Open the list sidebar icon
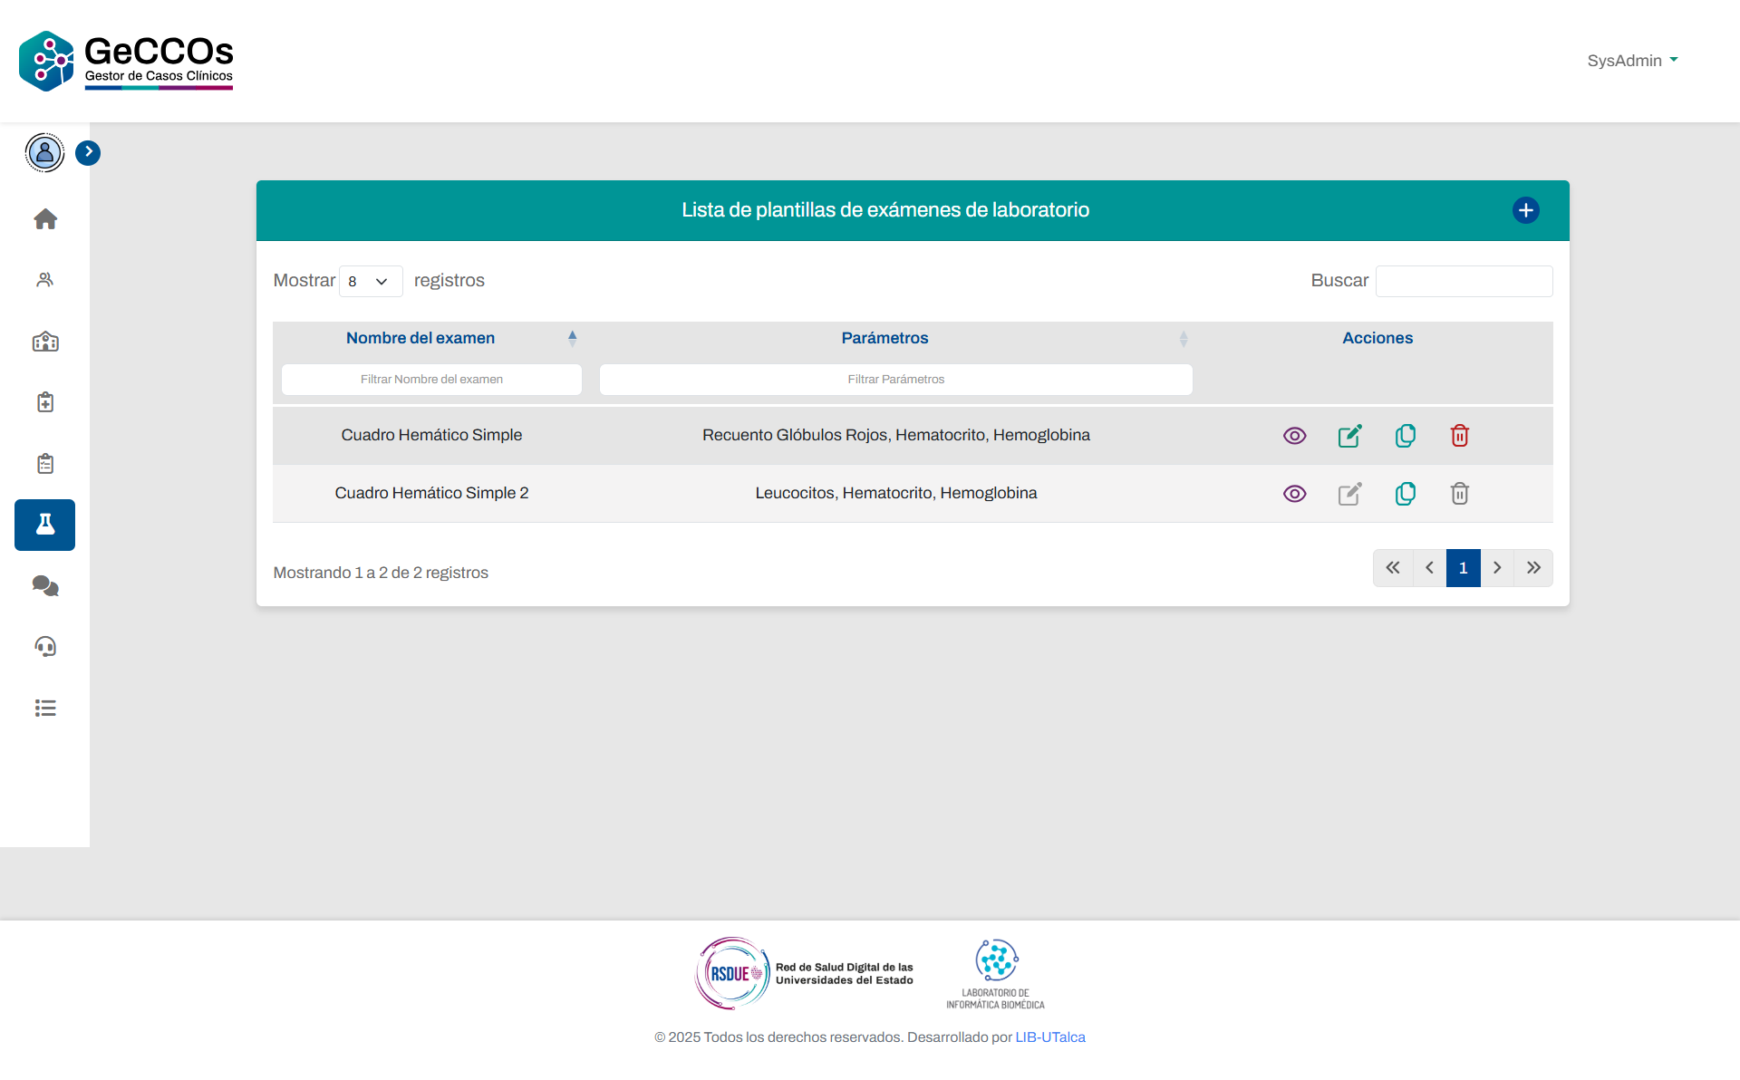 (x=45, y=709)
